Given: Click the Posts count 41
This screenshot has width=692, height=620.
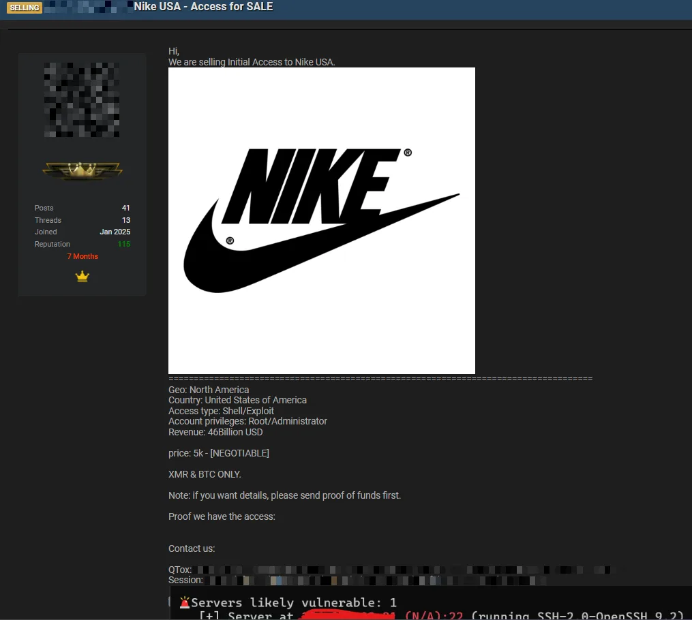Looking at the screenshot, I should coord(125,208).
